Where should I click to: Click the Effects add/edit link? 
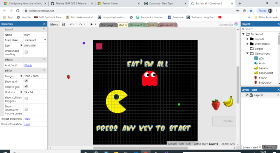[x=28, y=65]
